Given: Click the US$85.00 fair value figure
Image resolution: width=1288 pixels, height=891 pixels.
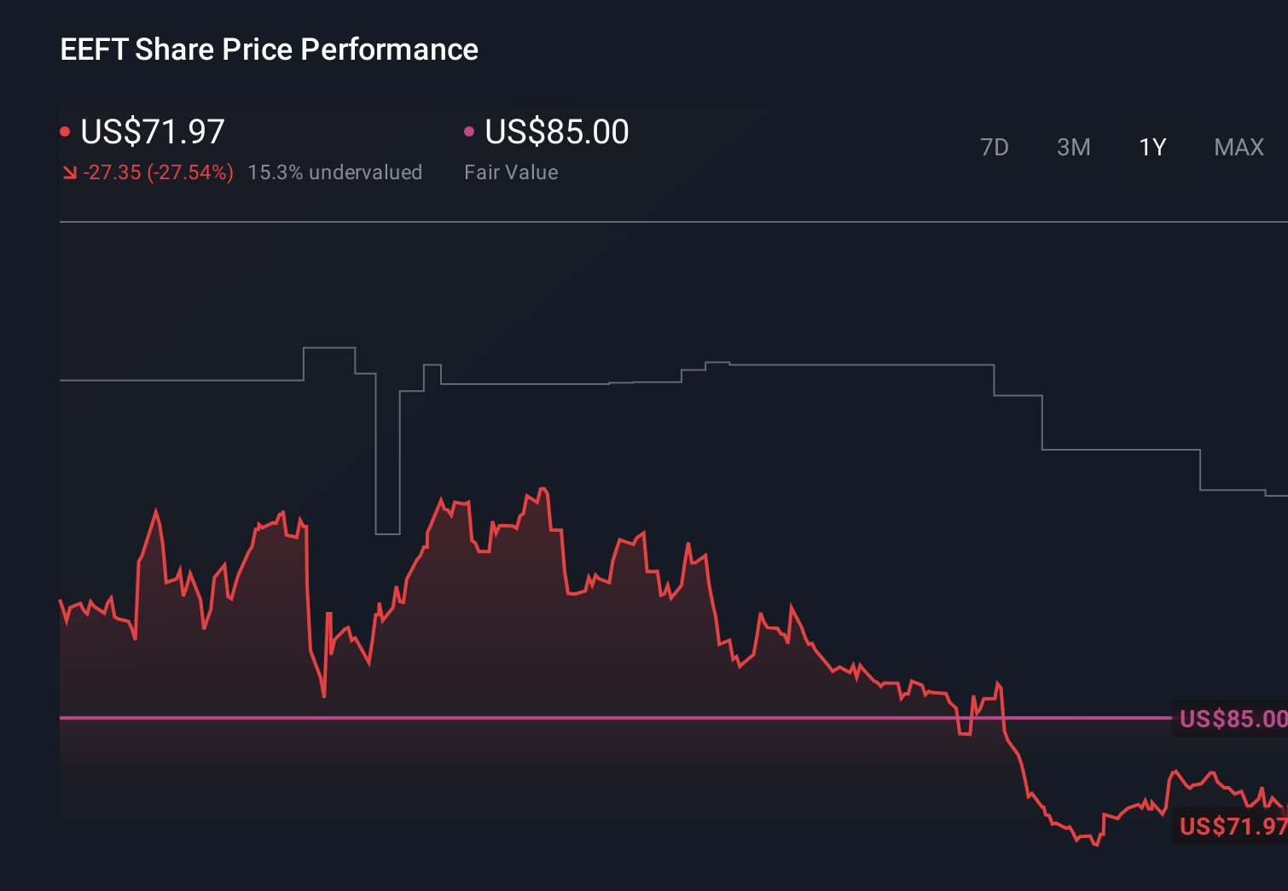Looking at the screenshot, I should [556, 132].
